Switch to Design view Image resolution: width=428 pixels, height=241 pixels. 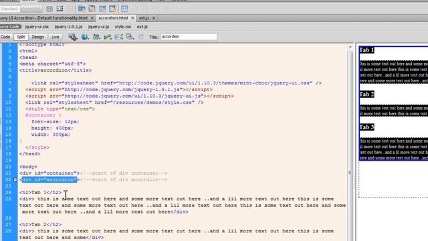[37, 37]
